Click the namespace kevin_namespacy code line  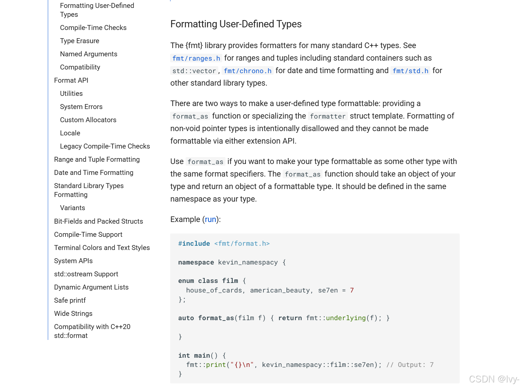pos(232,263)
